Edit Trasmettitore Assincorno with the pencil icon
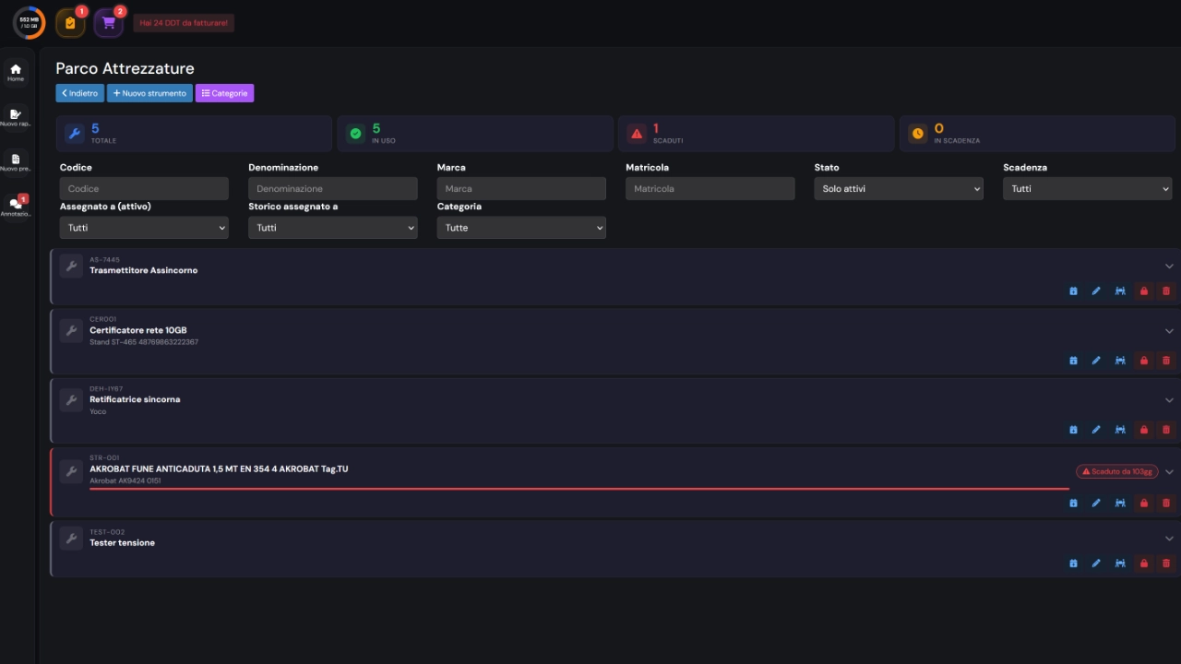The width and height of the screenshot is (1181, 664). point(1096,291)
